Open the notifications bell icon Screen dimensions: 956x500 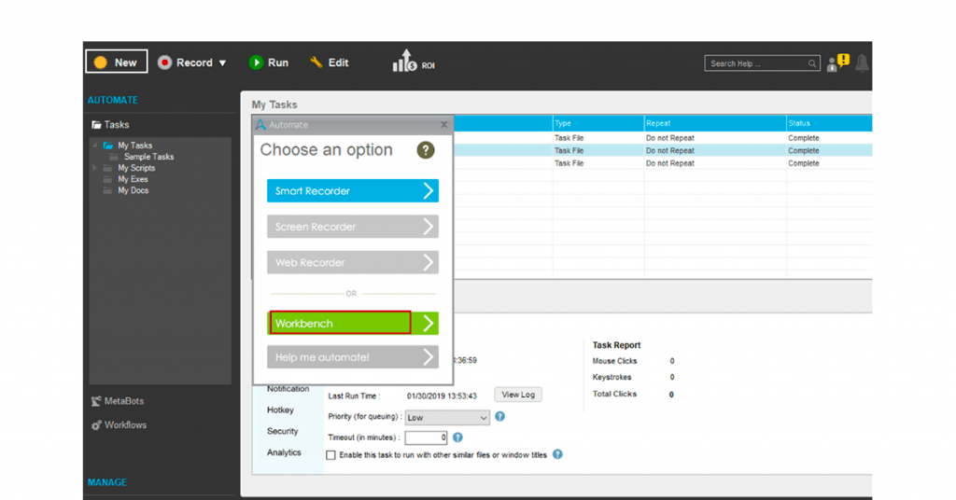862,63
